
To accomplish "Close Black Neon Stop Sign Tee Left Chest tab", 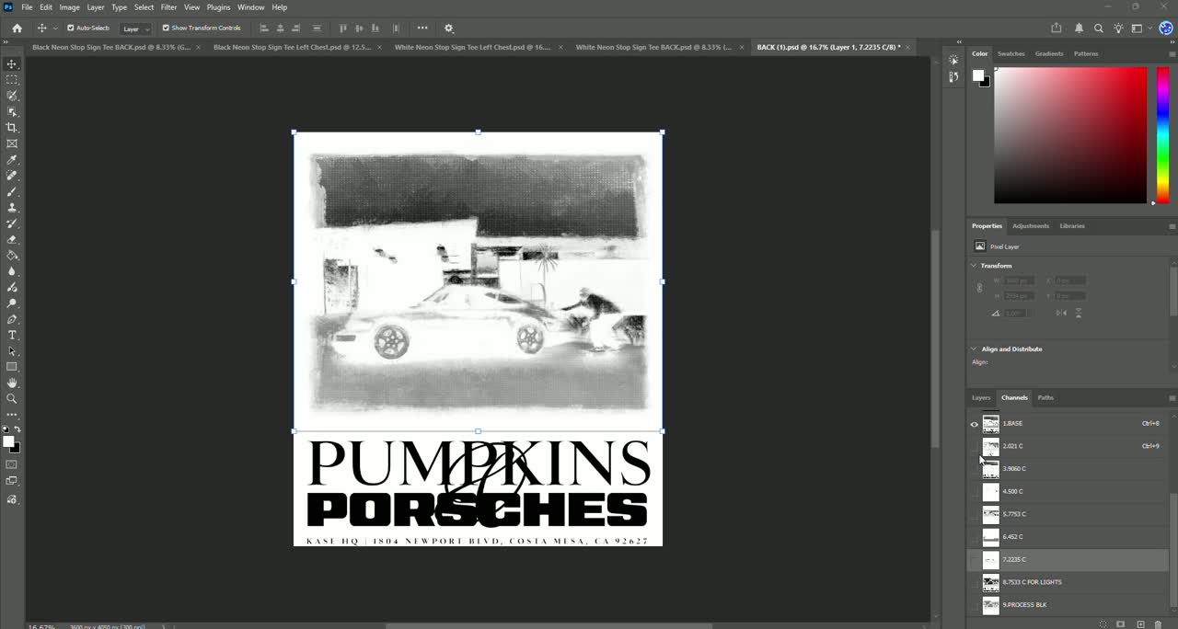I will (379, 47).
